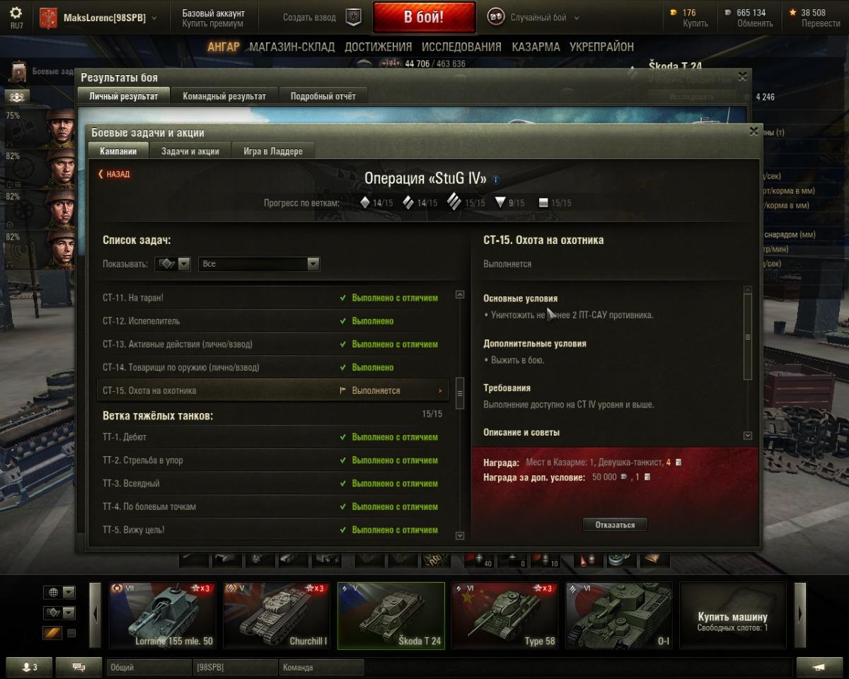The width and height of the screenshot is (849, 679).
Task: Open the account dropdown for MaksLorenc[98SPB]
Action: (x=155, y=18)
